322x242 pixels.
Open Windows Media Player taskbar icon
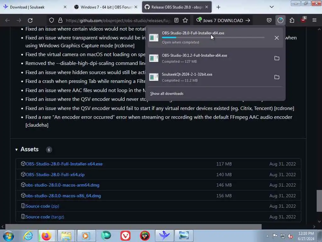point(86,236)
